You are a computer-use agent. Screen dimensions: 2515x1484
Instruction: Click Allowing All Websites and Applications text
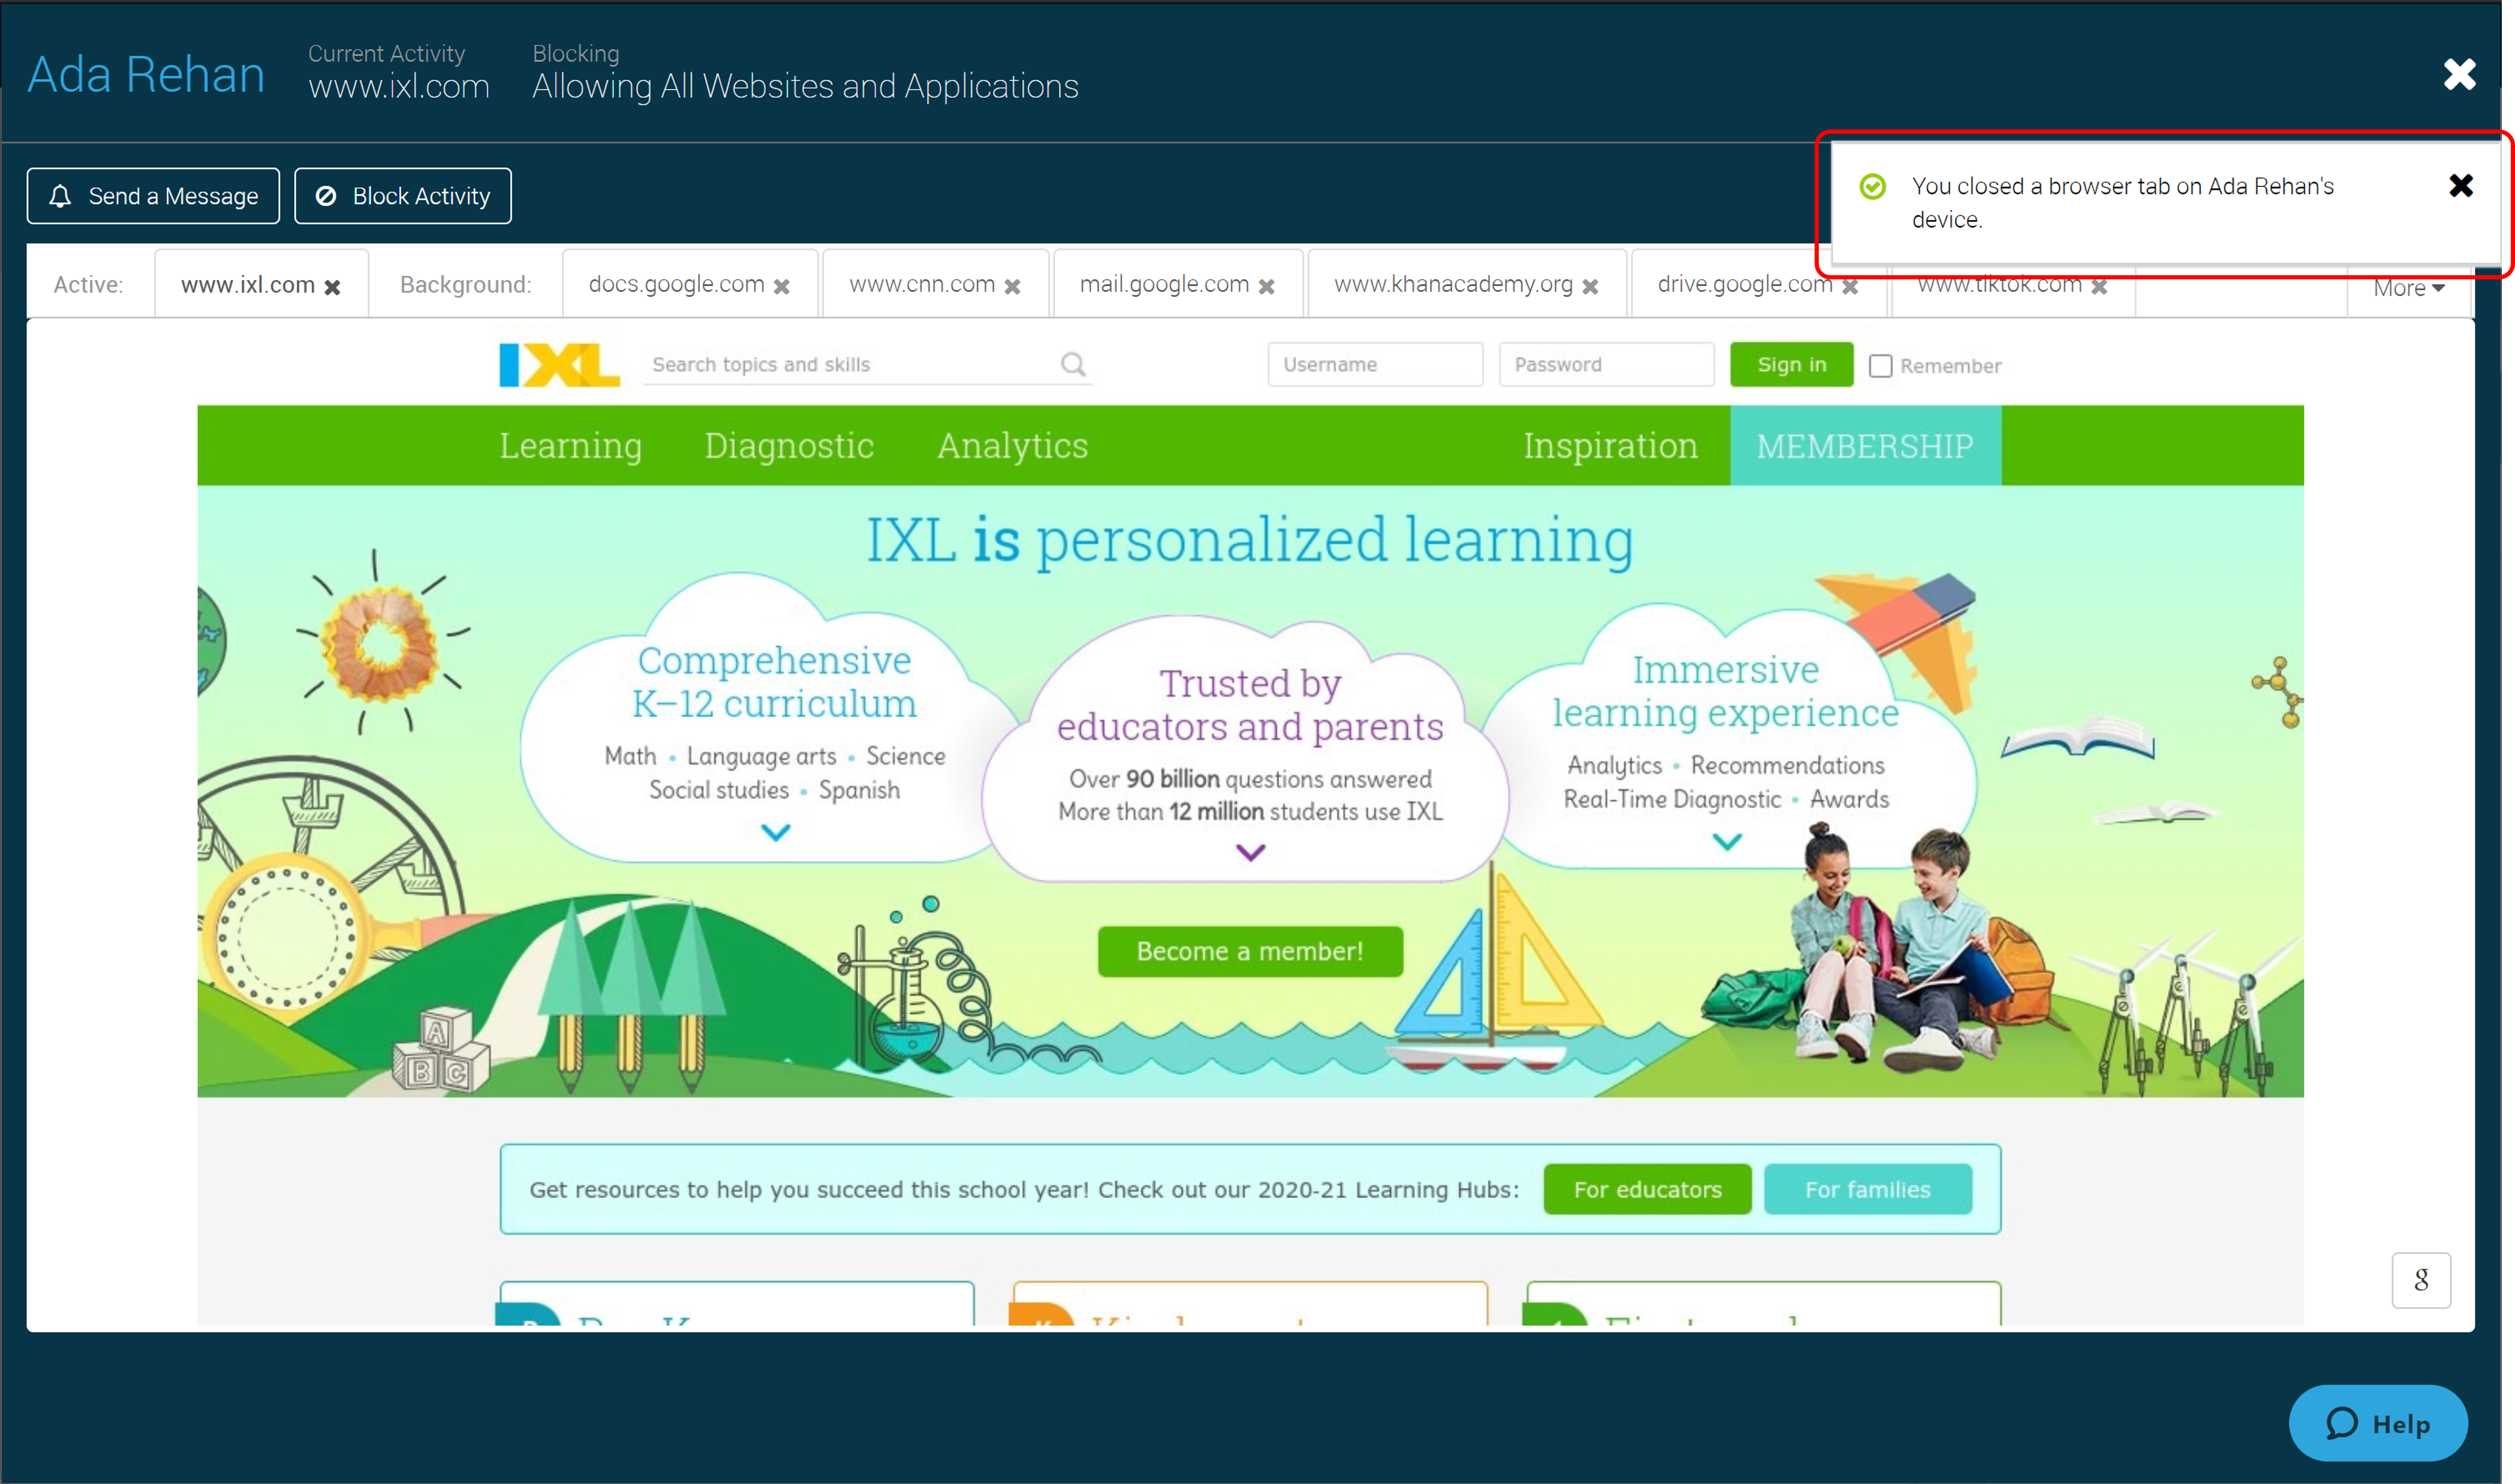point(806,87)
